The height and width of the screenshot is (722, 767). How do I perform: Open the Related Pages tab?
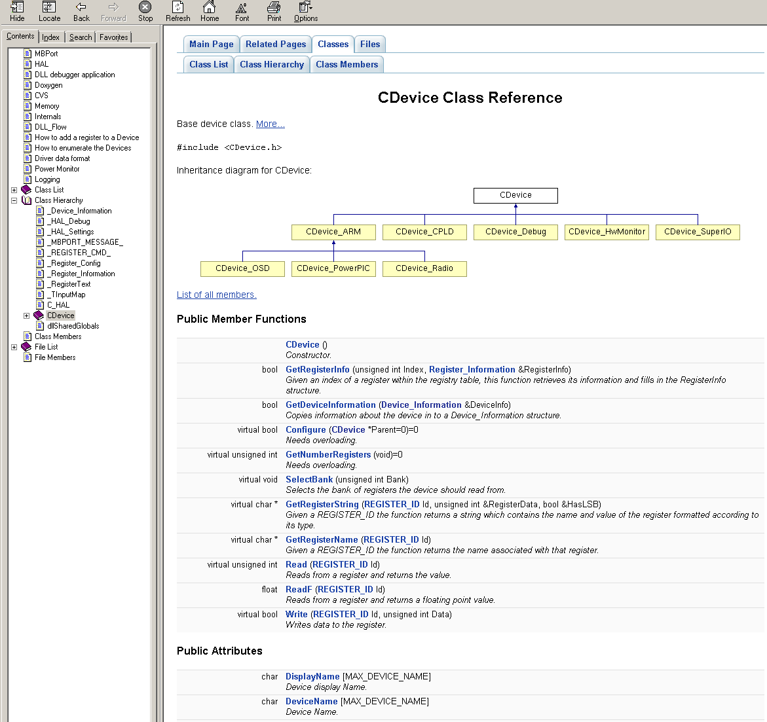[x=276, y=45]
